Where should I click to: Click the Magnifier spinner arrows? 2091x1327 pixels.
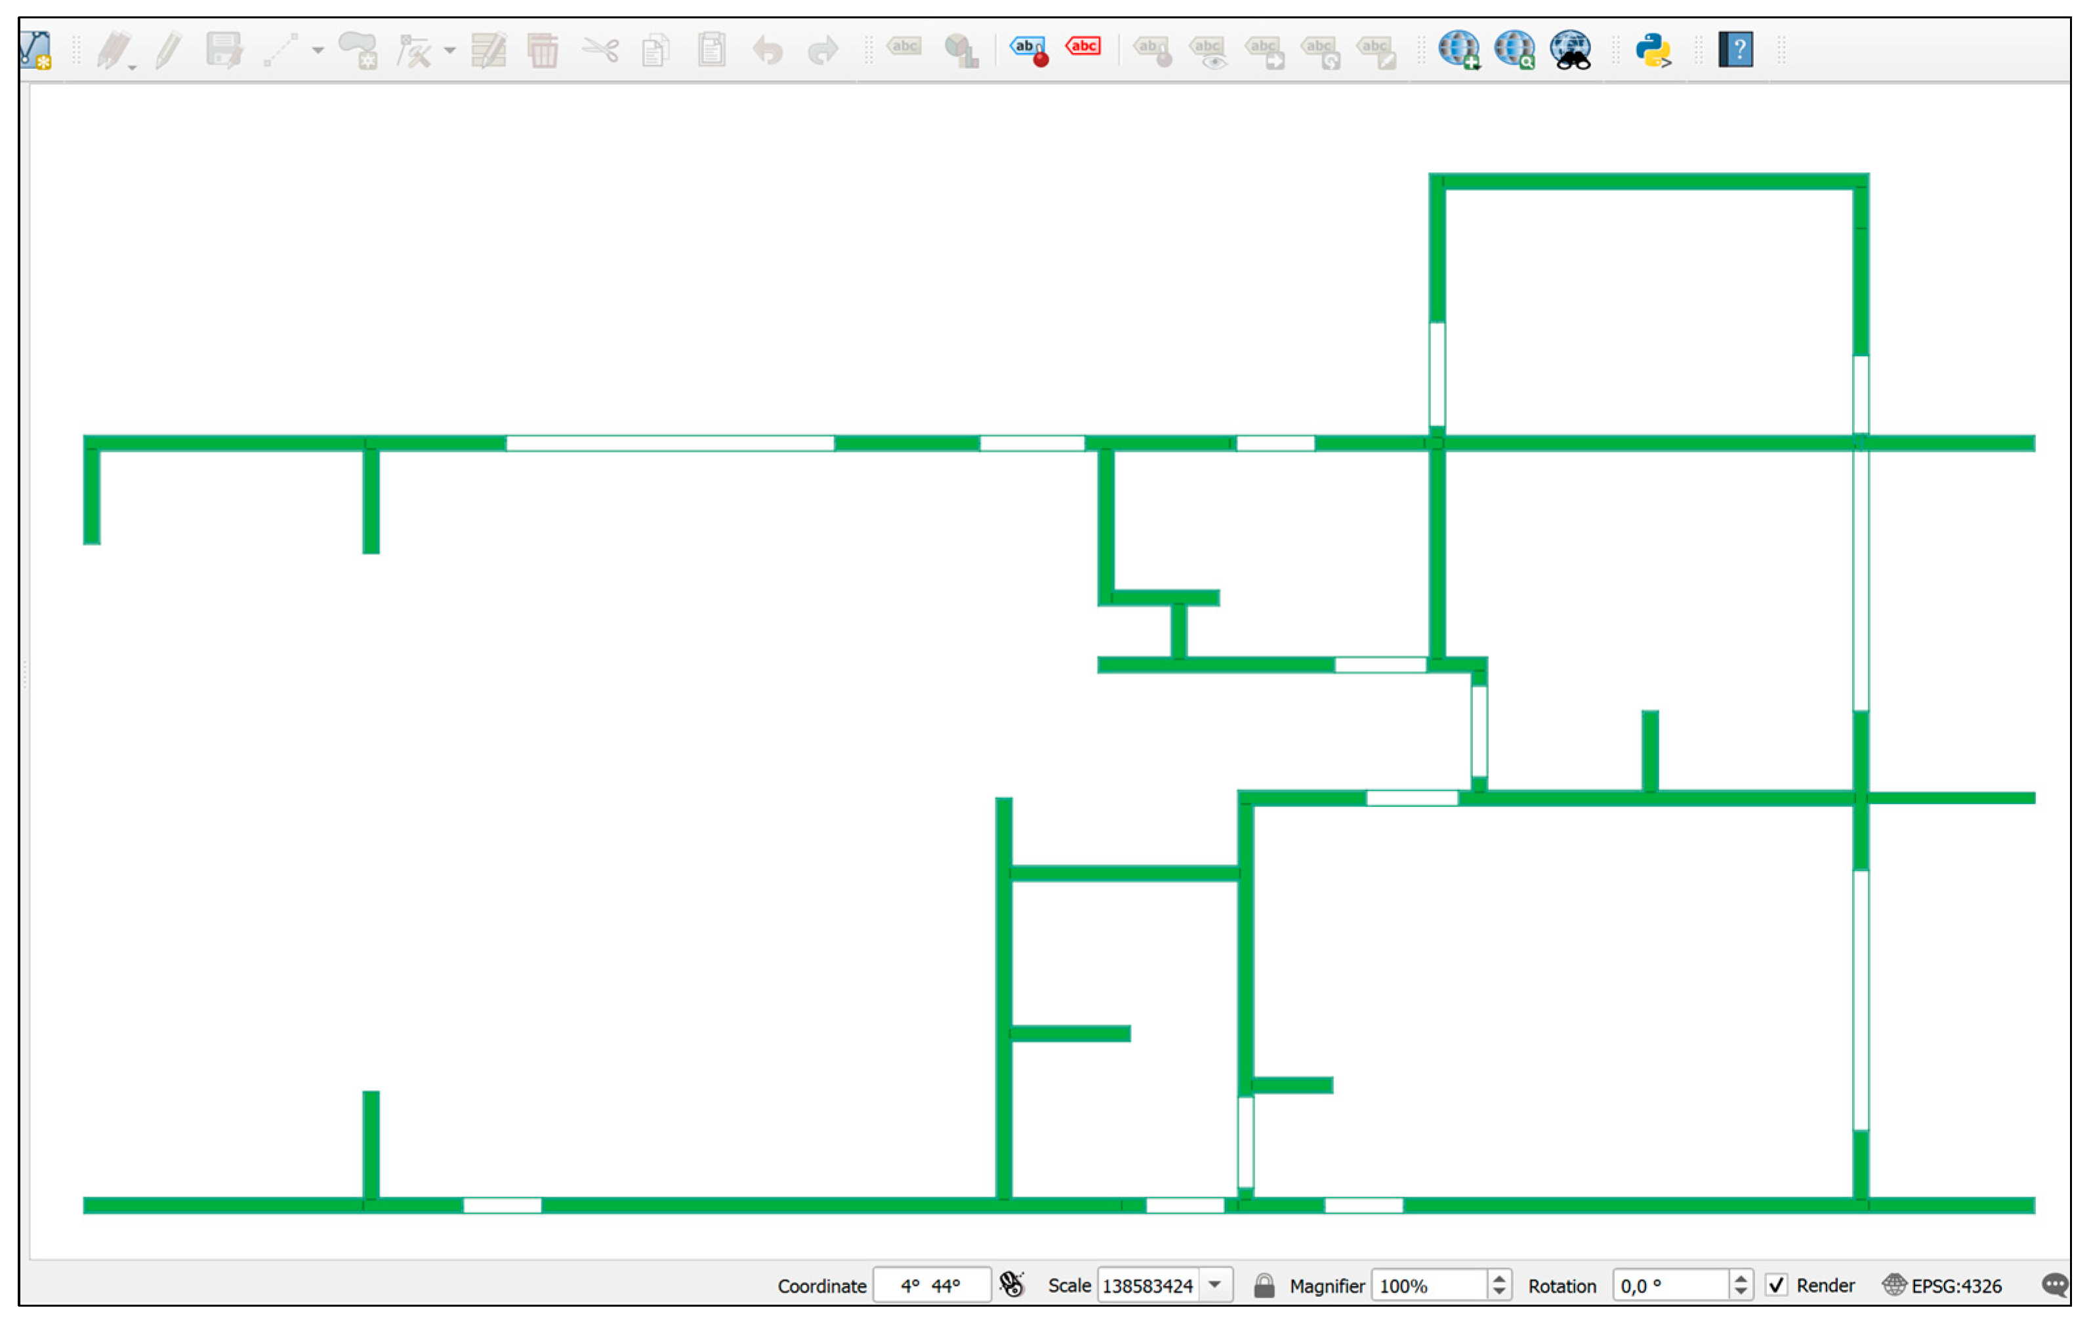[1500, 1285]
